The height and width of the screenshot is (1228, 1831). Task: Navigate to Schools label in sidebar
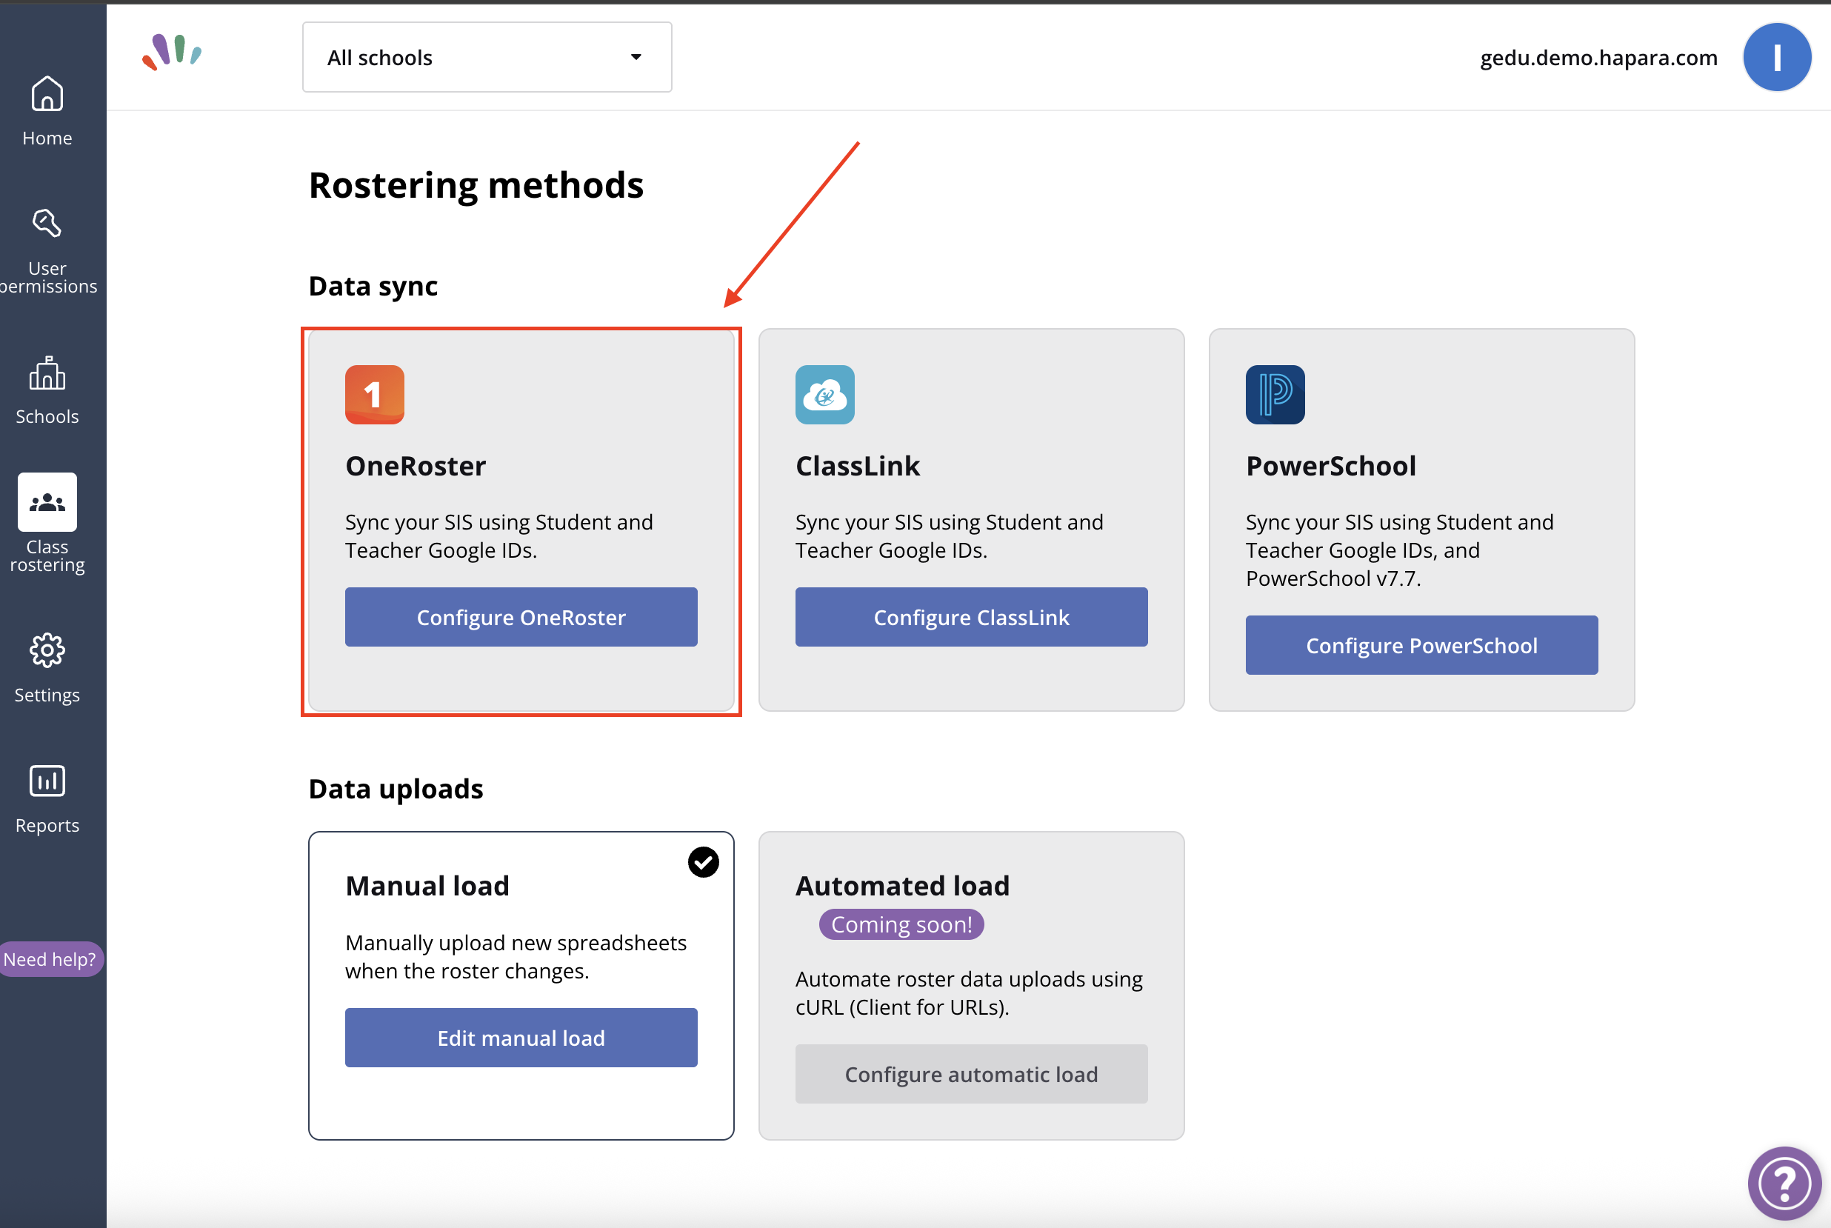pos(47,417)
